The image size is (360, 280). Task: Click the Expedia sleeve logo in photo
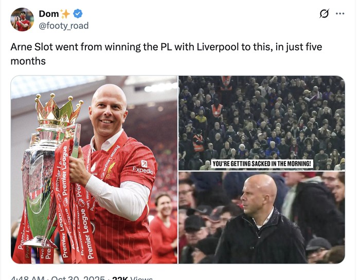tap(143, 167)
